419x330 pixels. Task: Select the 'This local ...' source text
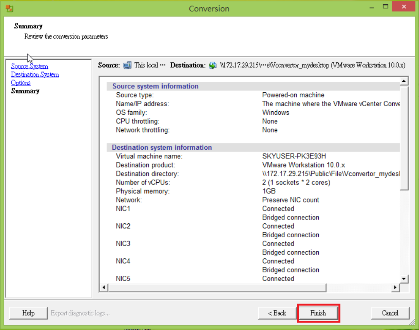tap(150, 65)
